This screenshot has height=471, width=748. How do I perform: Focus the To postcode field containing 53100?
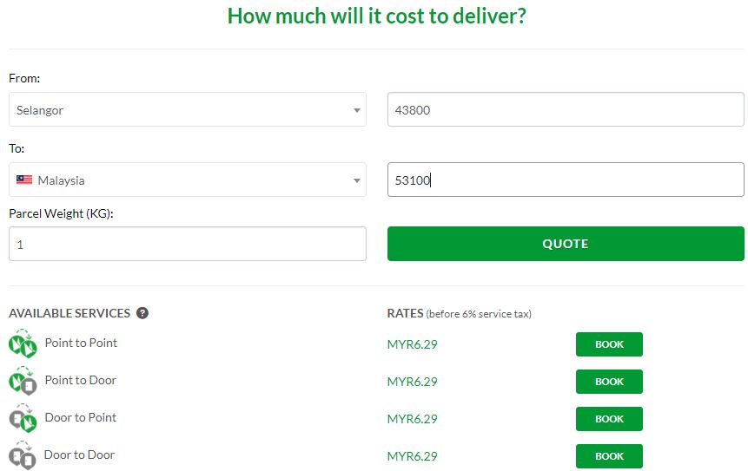tap(566, 180)
